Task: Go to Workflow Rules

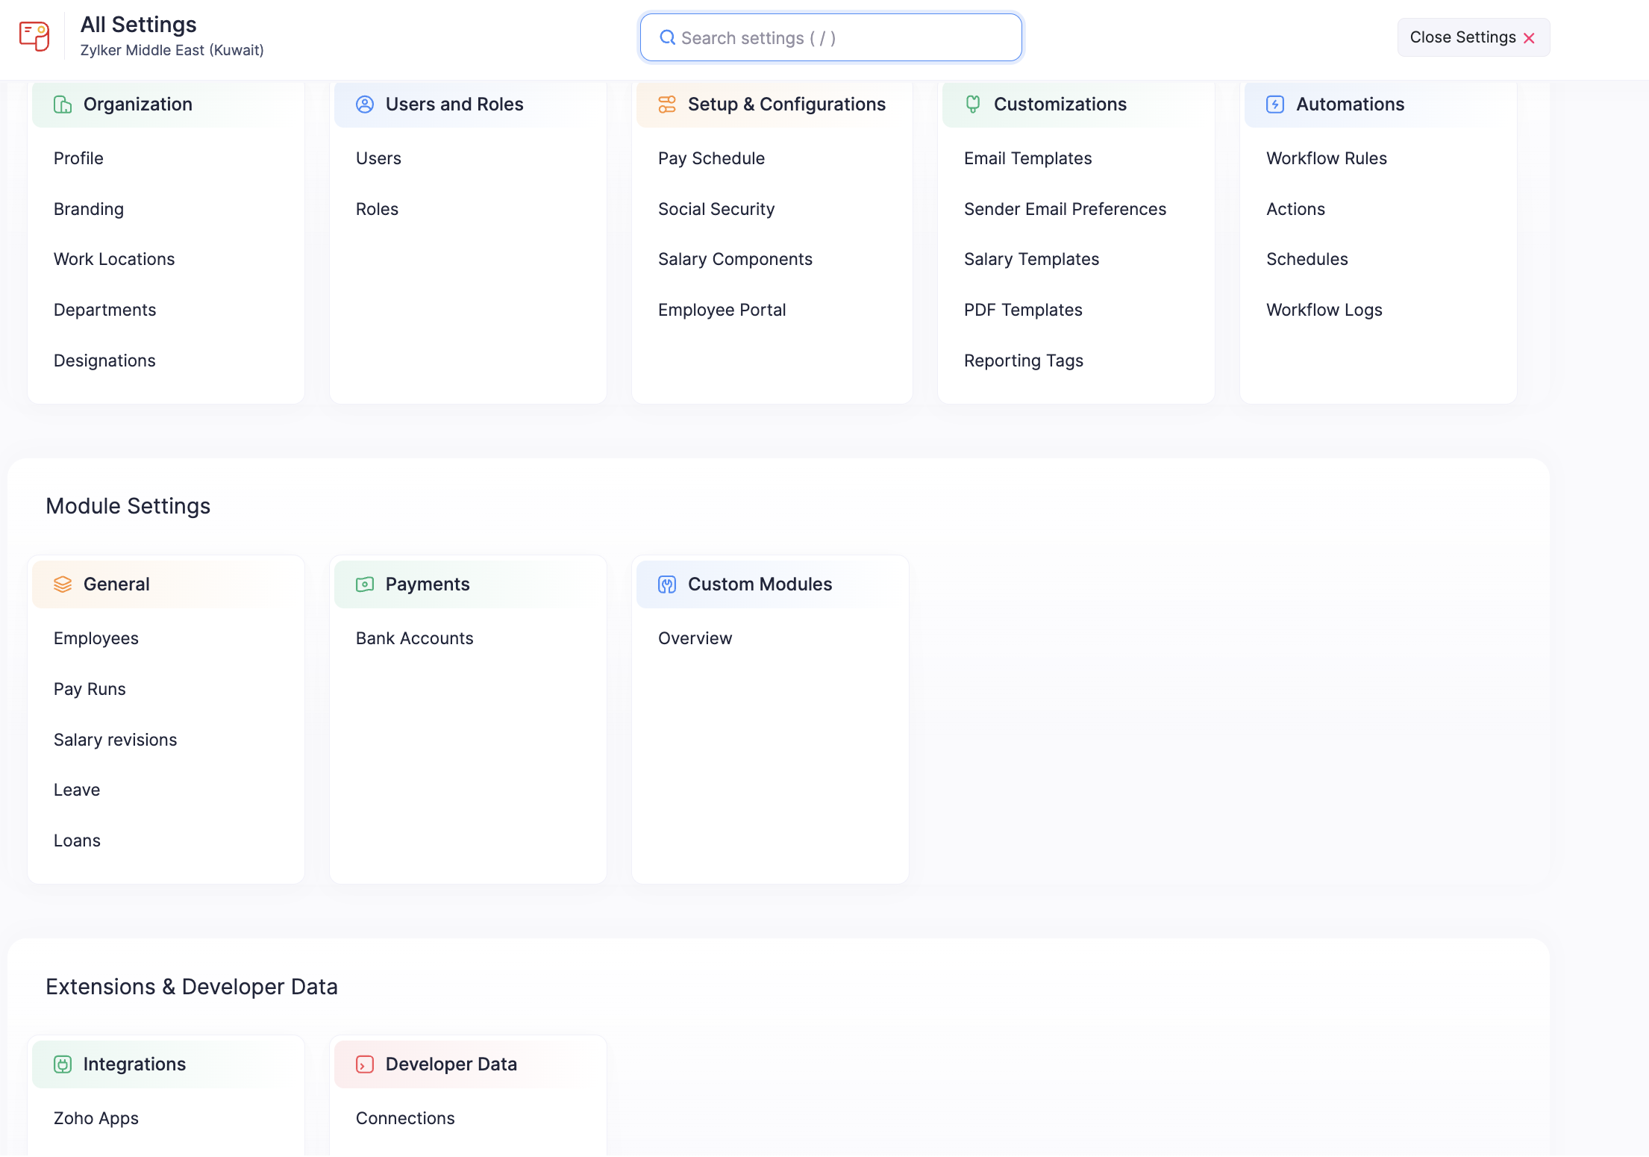Action: point(1326,158)
